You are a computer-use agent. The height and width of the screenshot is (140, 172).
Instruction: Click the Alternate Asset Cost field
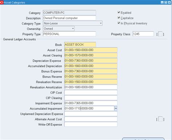pos(91,119)
